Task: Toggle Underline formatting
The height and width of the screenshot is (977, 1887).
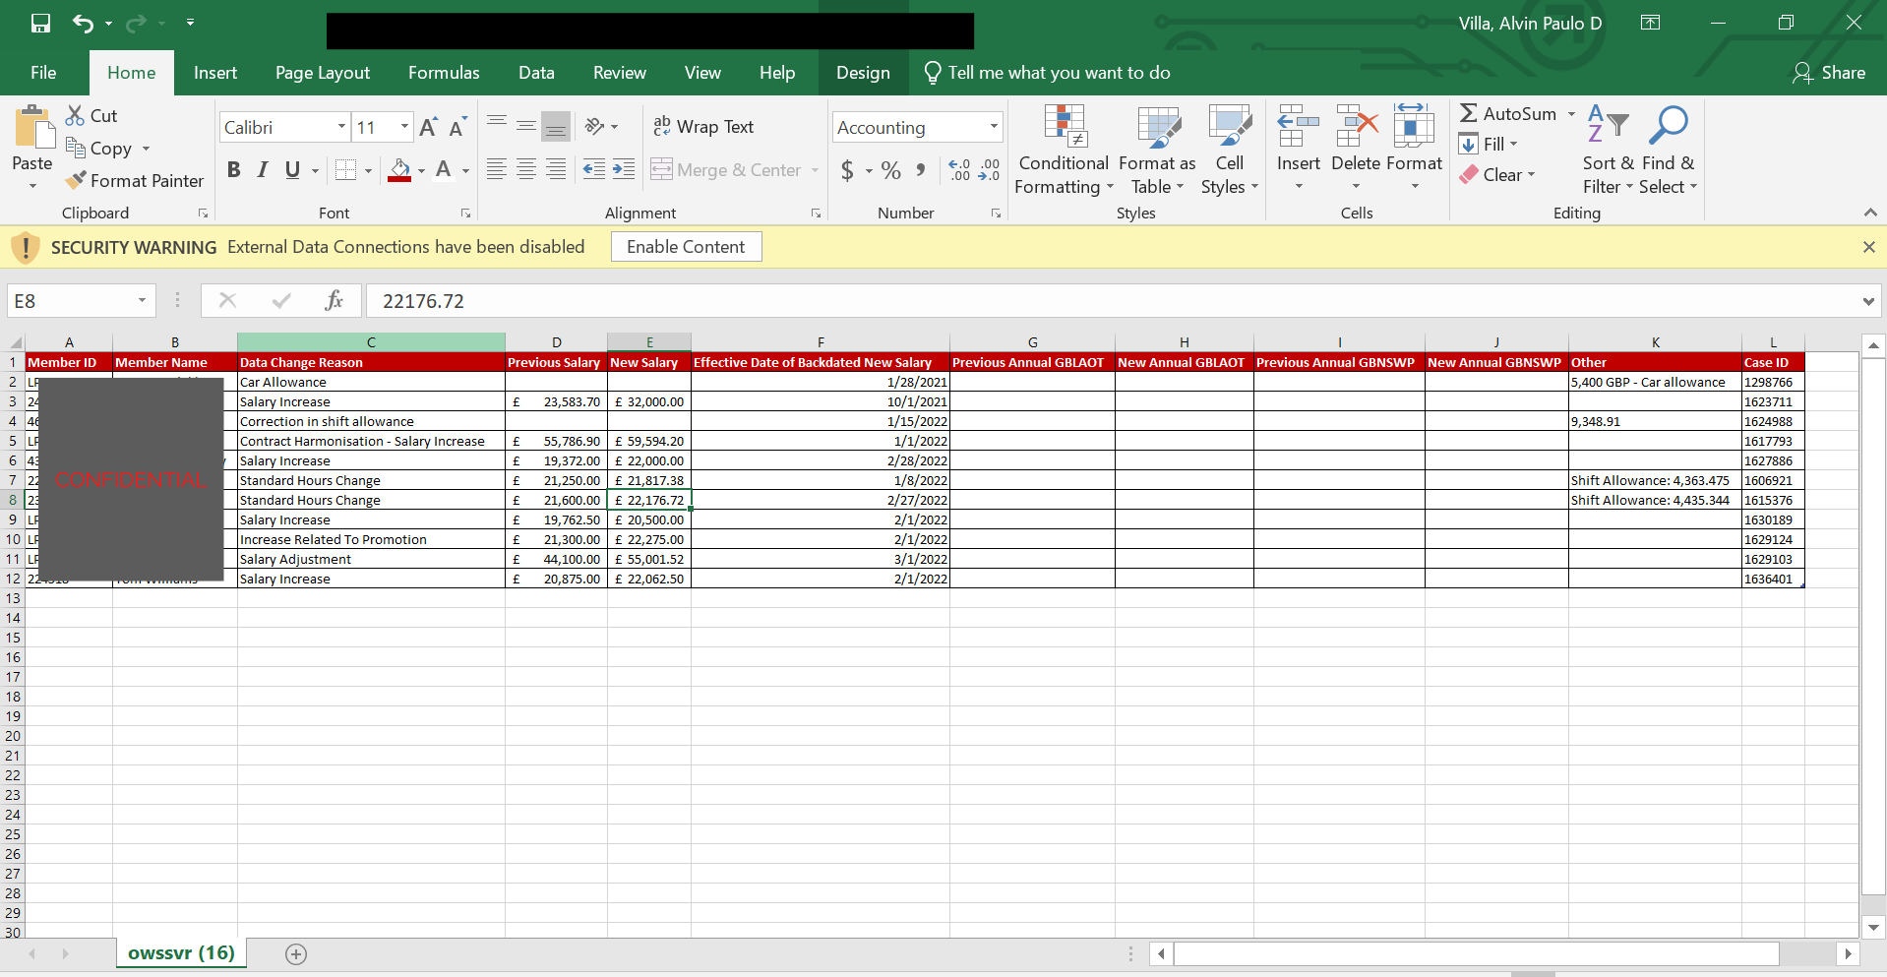Action: coord(292,169)
